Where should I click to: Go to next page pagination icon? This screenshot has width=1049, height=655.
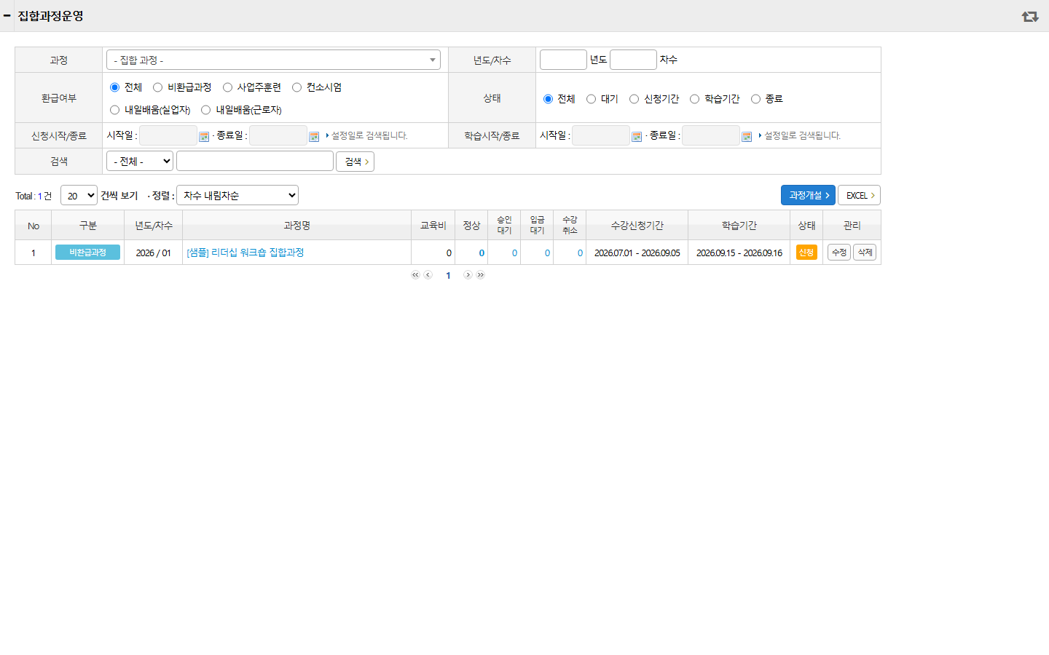coord(468,275)
